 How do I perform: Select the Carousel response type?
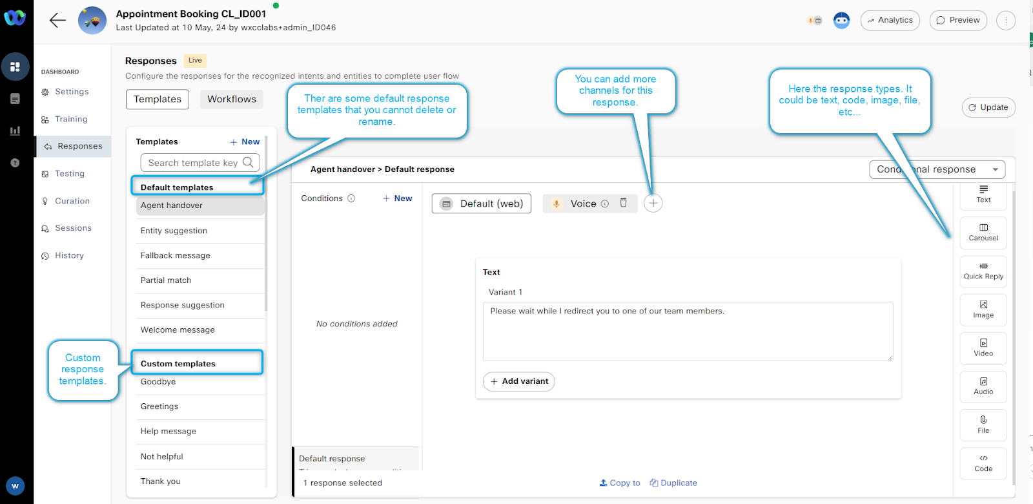[x=983, y=233]
